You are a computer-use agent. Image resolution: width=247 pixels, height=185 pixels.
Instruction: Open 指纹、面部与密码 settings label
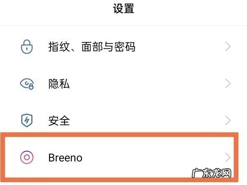tap(91, 47)
